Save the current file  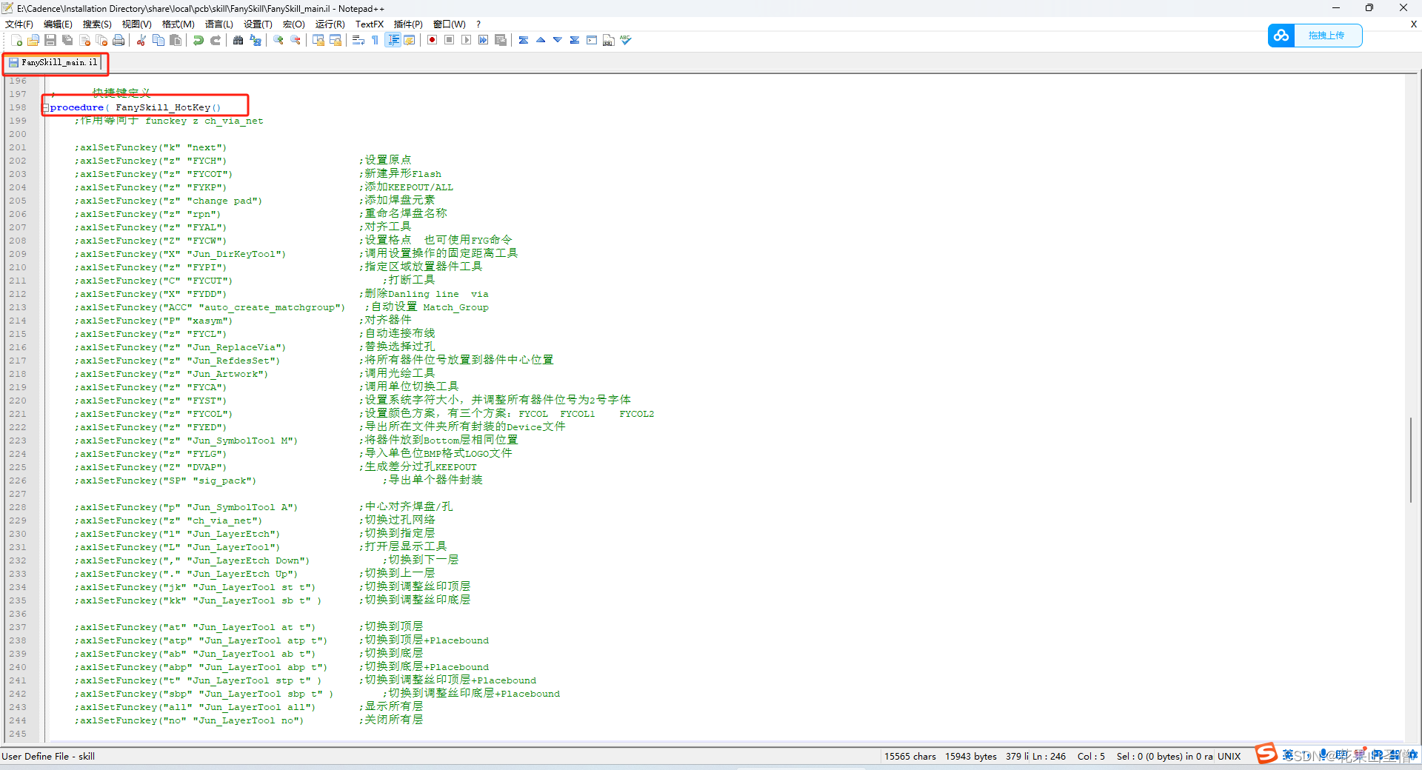tap(50, 40)
